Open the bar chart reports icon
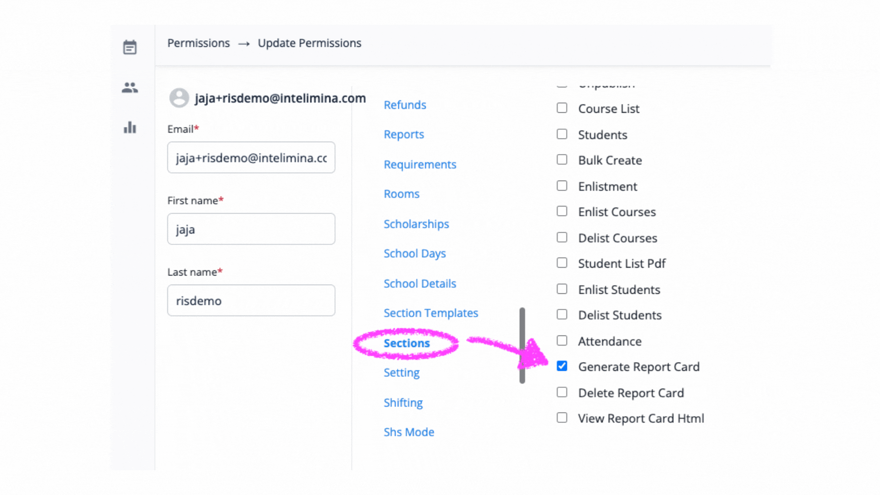 [130, 127]
